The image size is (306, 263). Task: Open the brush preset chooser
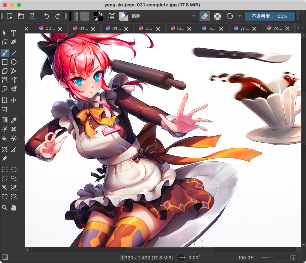click(x=124, y=16)
